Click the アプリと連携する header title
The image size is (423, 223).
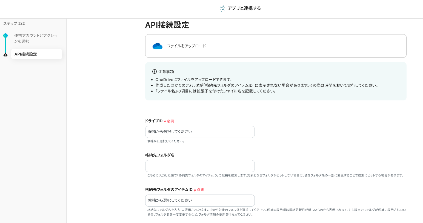[244, 8]
